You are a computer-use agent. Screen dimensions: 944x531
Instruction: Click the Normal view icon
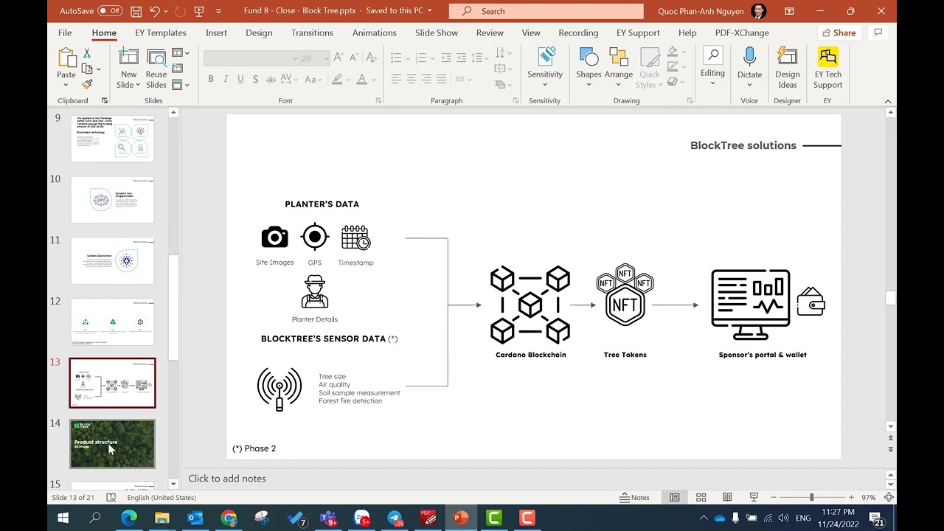pyautogui.click(x=674, y=497)
